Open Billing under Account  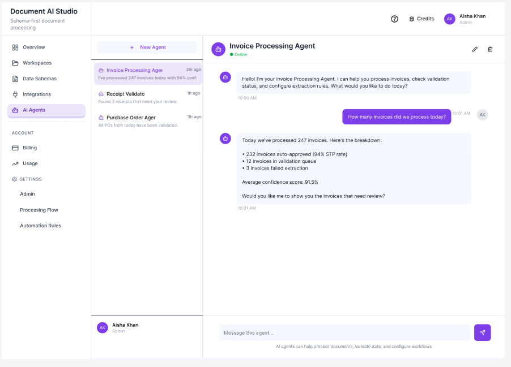46,148
